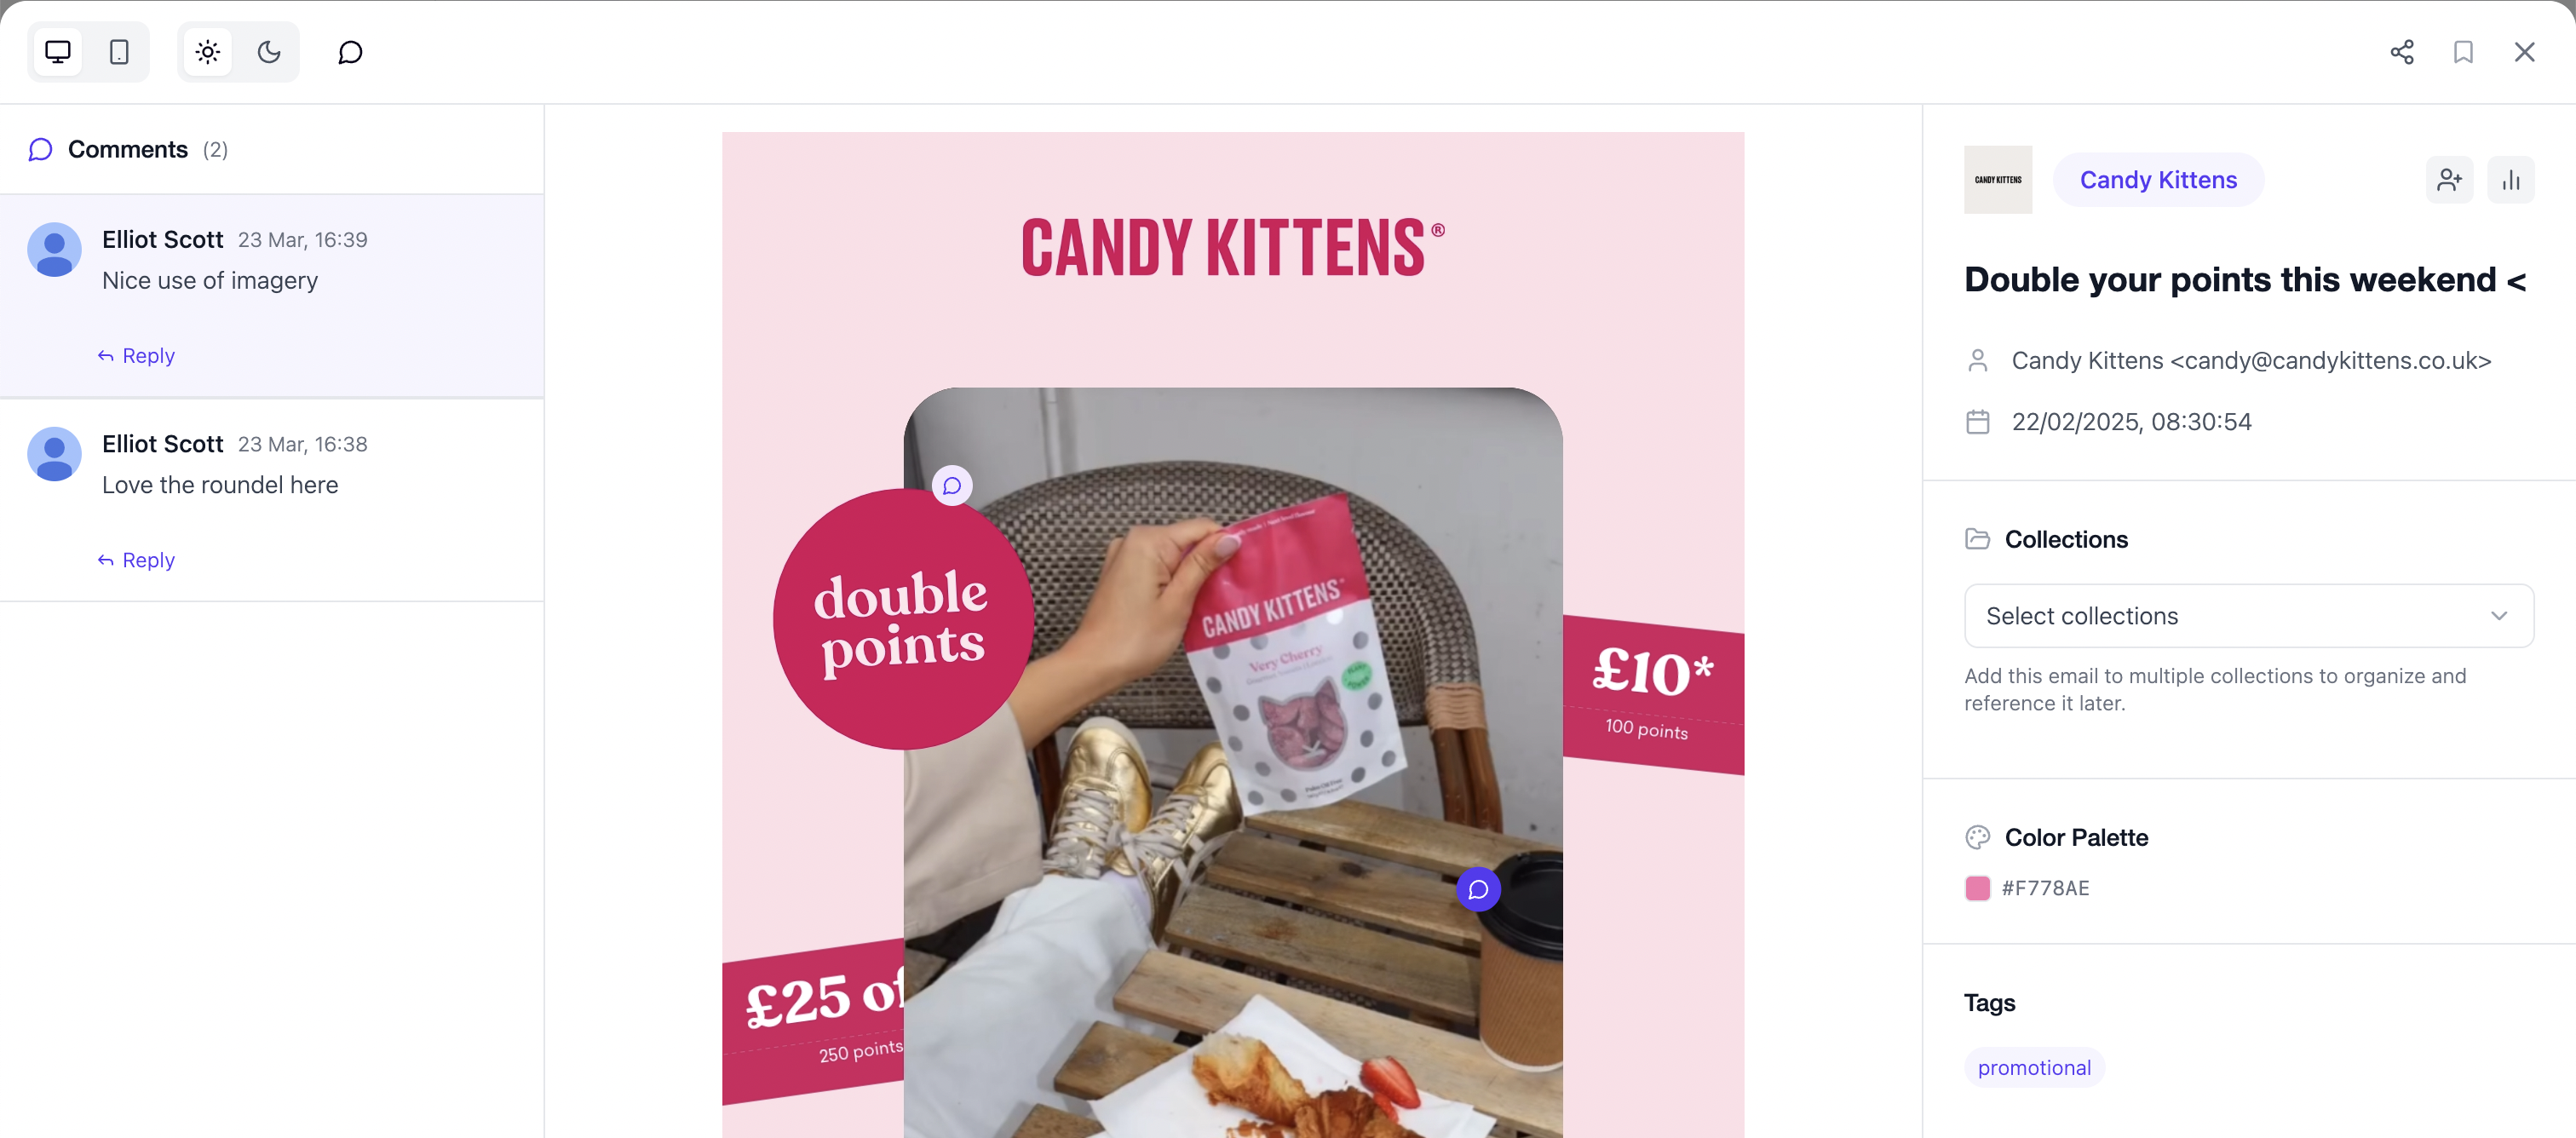This screenshot has height=1138, width=2576.
Task: Reply to 'Love the roundel here' comment
Action: (x=136, y=560)
